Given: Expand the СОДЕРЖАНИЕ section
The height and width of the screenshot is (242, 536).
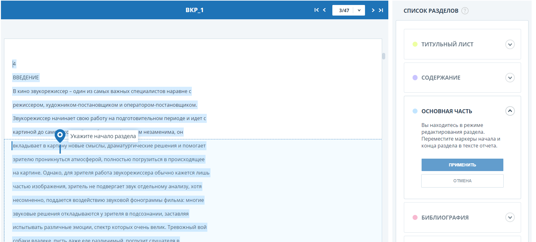Looking at the screenshot, I should pyautogui.click(x=510, y=78).
